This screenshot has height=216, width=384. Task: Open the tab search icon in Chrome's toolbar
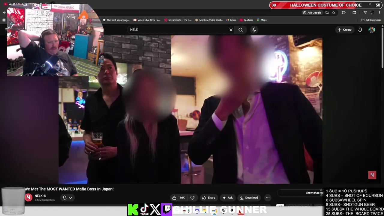coord(354,13)
